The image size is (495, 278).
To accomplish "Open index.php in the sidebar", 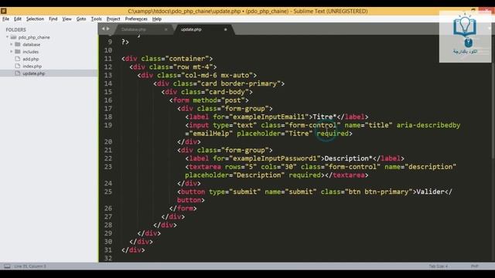I will 32,66.
